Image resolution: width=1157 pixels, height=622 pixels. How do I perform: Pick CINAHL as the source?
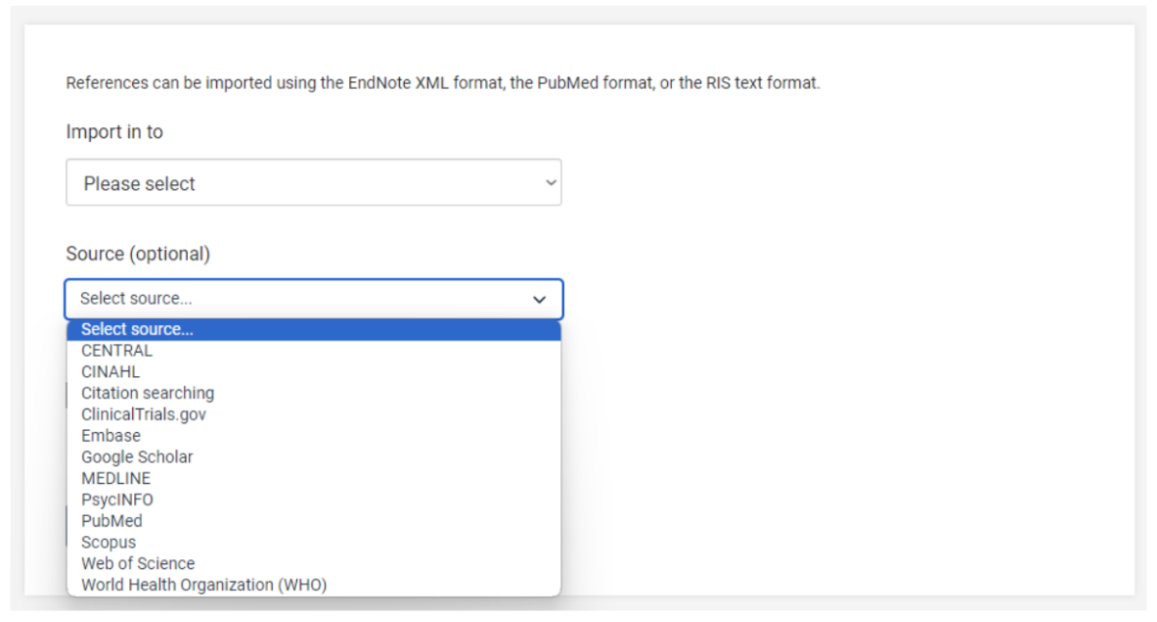[111, 372]
